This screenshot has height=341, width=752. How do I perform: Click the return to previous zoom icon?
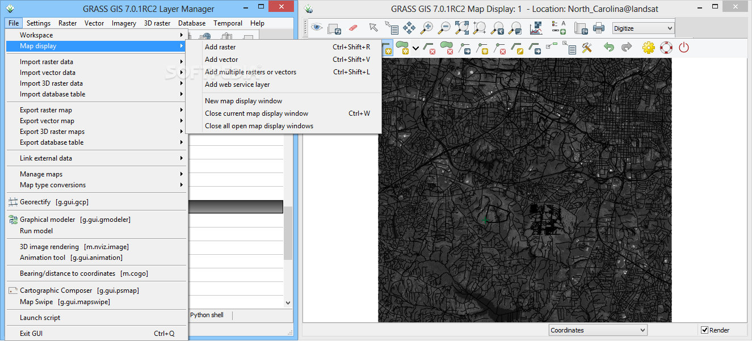pyautogui.click(x=498, y=27)
